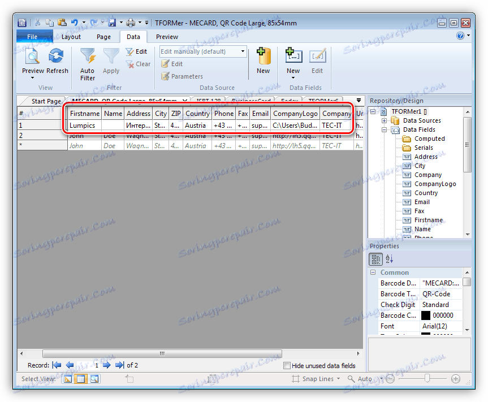
Task: Click the Paste clipboard icon
Action: (x=62, y=23)
